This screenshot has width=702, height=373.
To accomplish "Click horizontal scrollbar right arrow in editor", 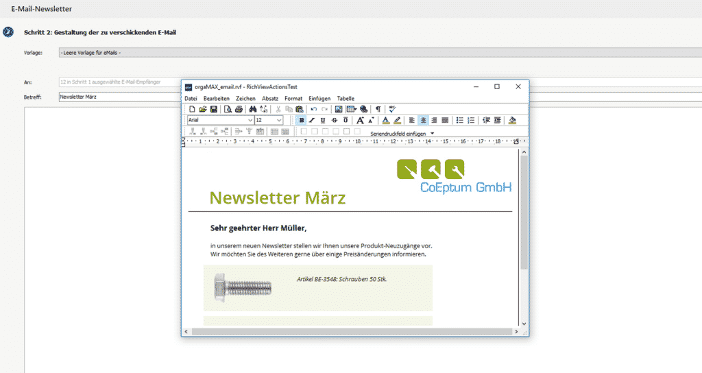I will pos(516,332).
